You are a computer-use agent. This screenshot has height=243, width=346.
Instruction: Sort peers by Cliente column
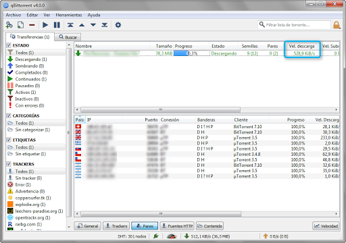[x=251, y=119]
